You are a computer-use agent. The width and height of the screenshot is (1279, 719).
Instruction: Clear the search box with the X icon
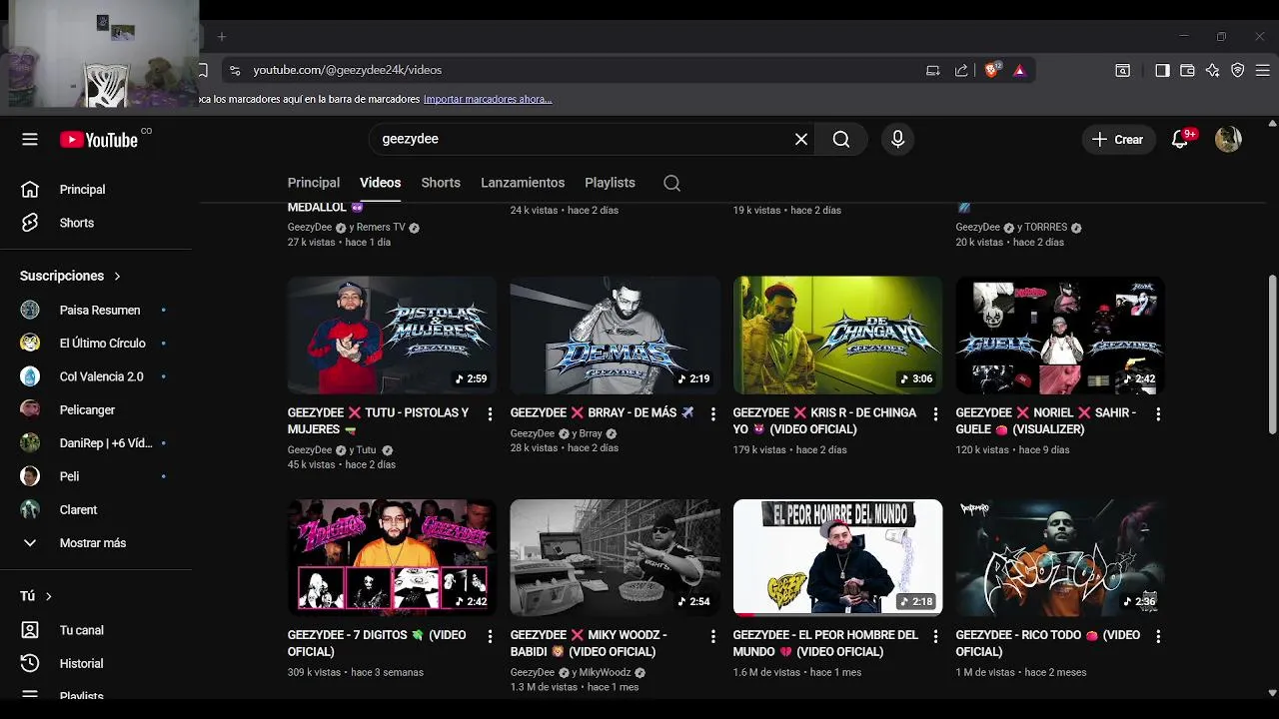[801, 140]
